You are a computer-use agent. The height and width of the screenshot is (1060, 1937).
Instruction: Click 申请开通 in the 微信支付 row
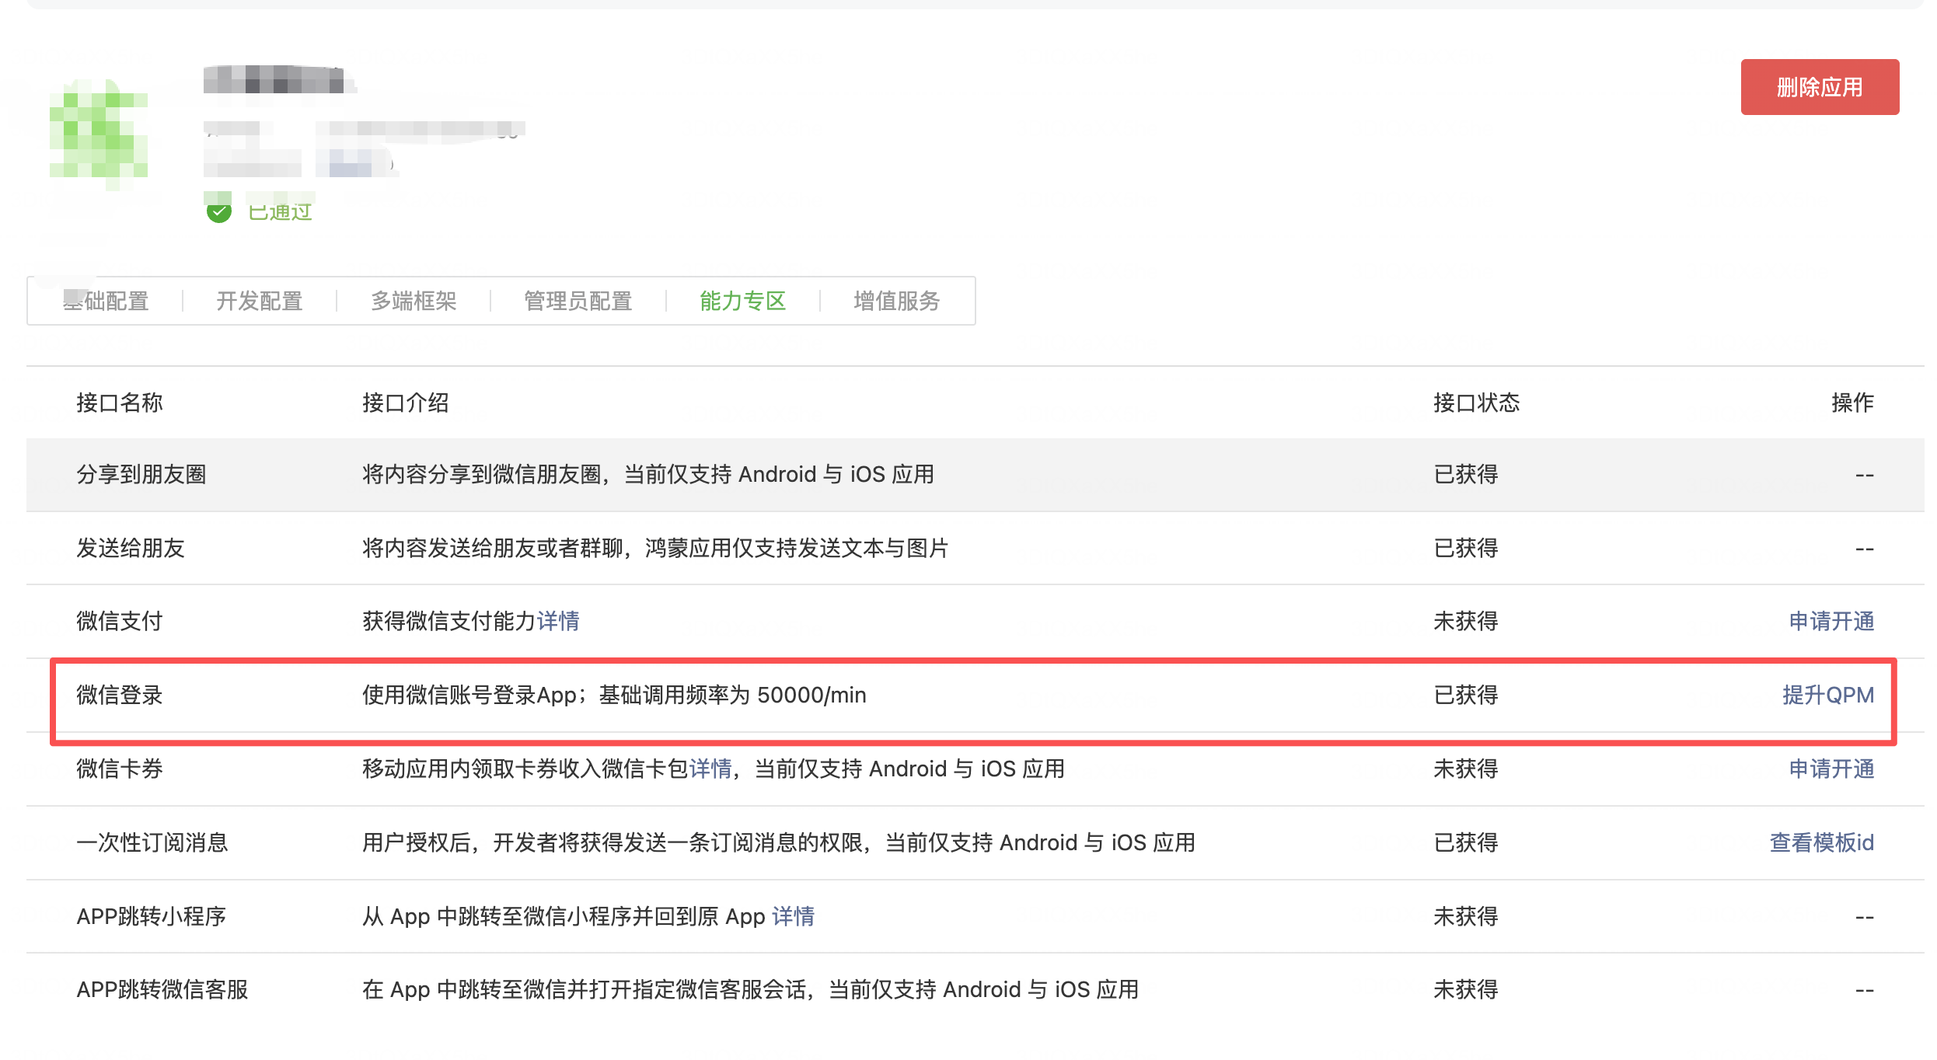(x=1831, y=621)
